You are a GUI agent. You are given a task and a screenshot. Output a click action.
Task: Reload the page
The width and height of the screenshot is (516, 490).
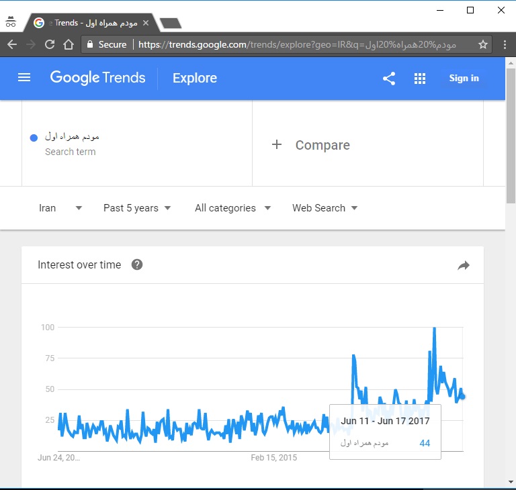(49, 45)
